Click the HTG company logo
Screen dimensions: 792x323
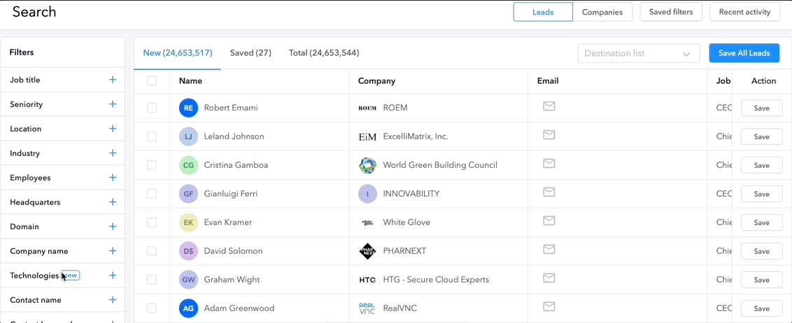367,280
